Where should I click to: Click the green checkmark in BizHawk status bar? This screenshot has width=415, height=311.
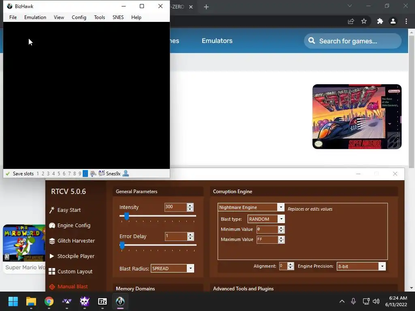click(8, 174)
